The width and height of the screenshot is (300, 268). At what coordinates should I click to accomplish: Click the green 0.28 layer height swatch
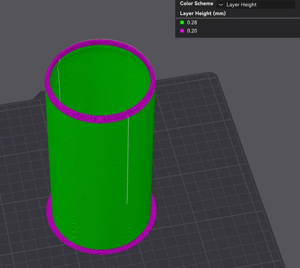click(x=182, y=22)
